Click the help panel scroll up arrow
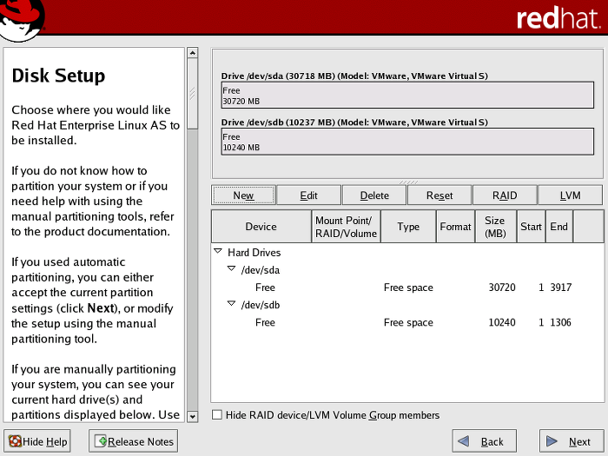 pos(192,53)
